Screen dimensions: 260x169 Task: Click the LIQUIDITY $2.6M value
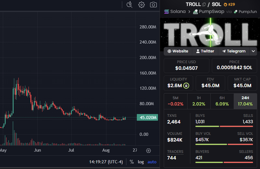tap(175, 85)
